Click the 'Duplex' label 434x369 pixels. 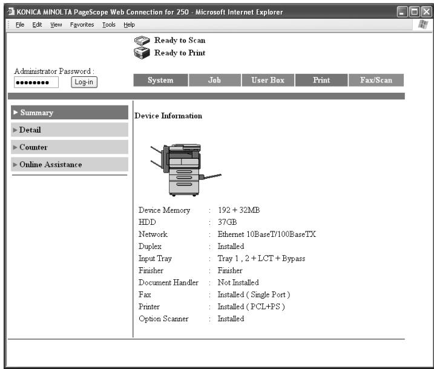[x=150, y=246]
